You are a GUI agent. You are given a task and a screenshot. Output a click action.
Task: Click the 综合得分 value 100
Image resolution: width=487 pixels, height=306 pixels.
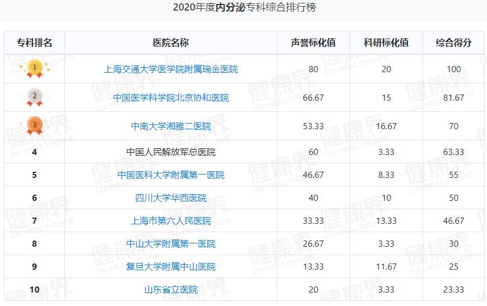(x=454, y=69)
